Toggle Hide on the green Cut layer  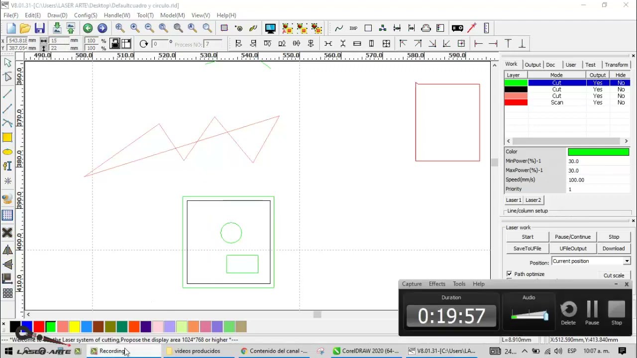621,83
